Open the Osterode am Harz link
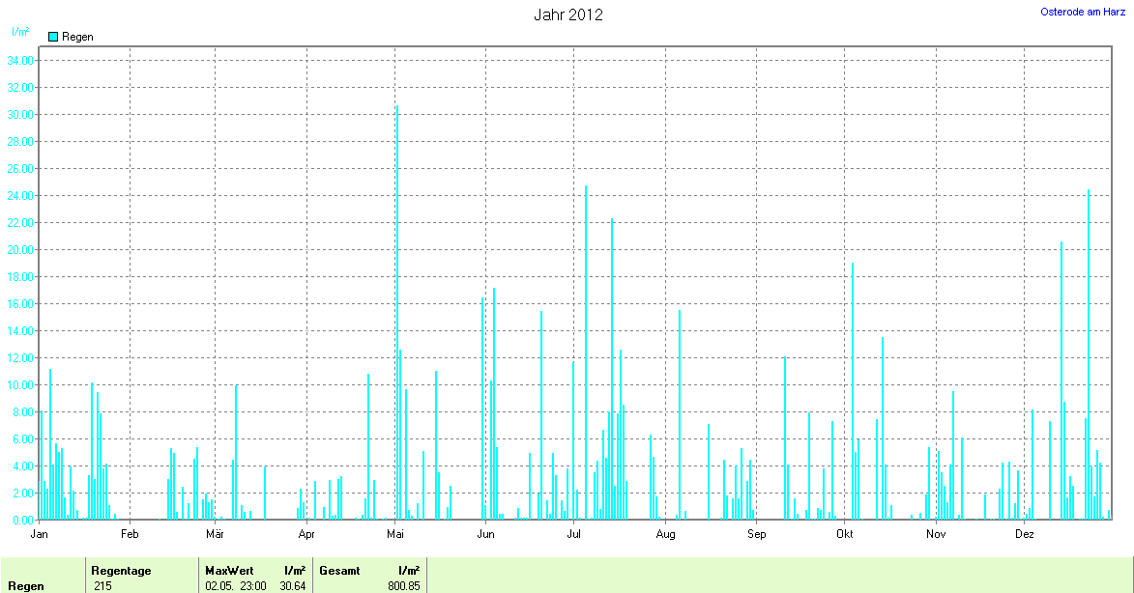 tap(1083, 12)
